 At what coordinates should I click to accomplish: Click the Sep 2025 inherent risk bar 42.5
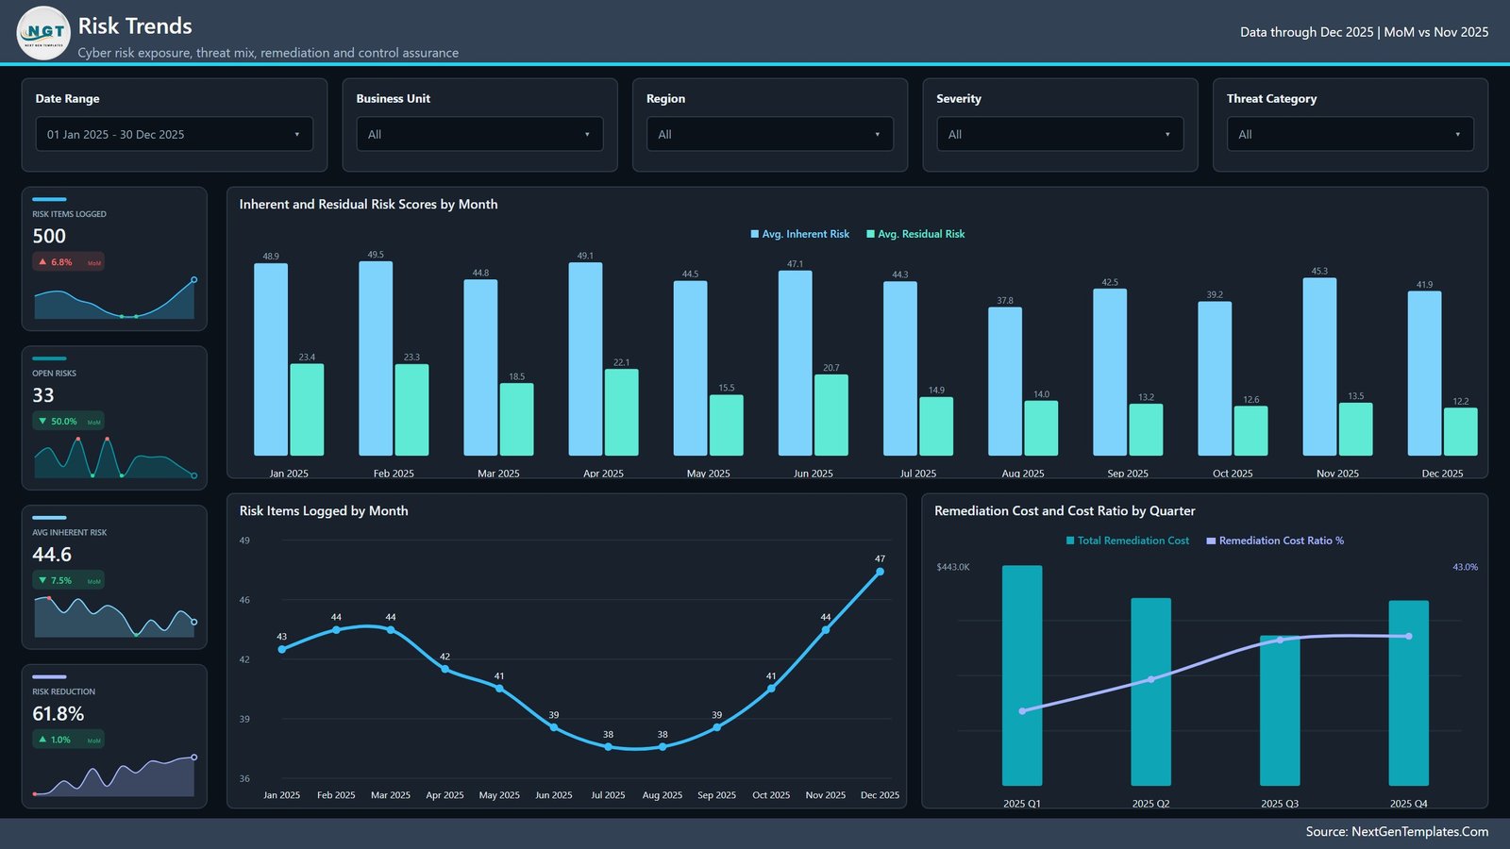click(1110, 372)
